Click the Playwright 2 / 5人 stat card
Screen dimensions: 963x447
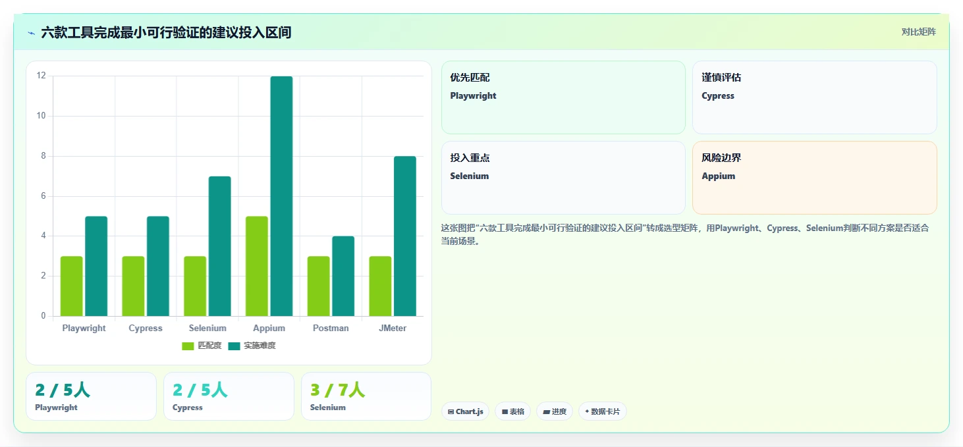point(91,396)
